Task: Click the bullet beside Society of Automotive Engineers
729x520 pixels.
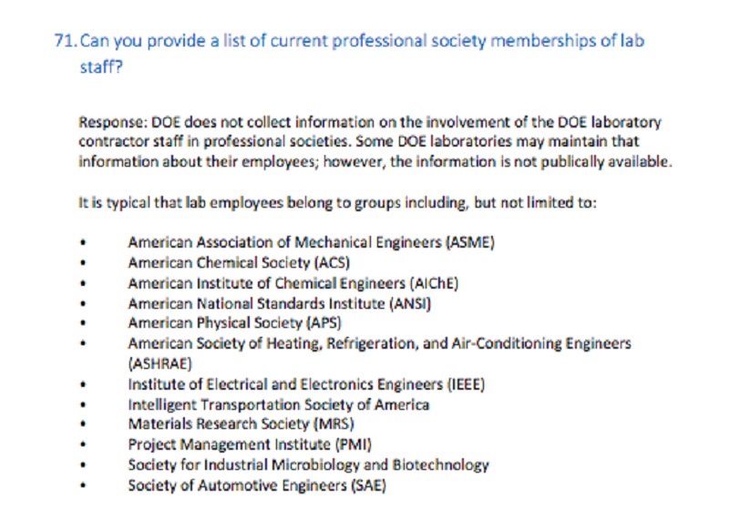Action: point(83,485)
